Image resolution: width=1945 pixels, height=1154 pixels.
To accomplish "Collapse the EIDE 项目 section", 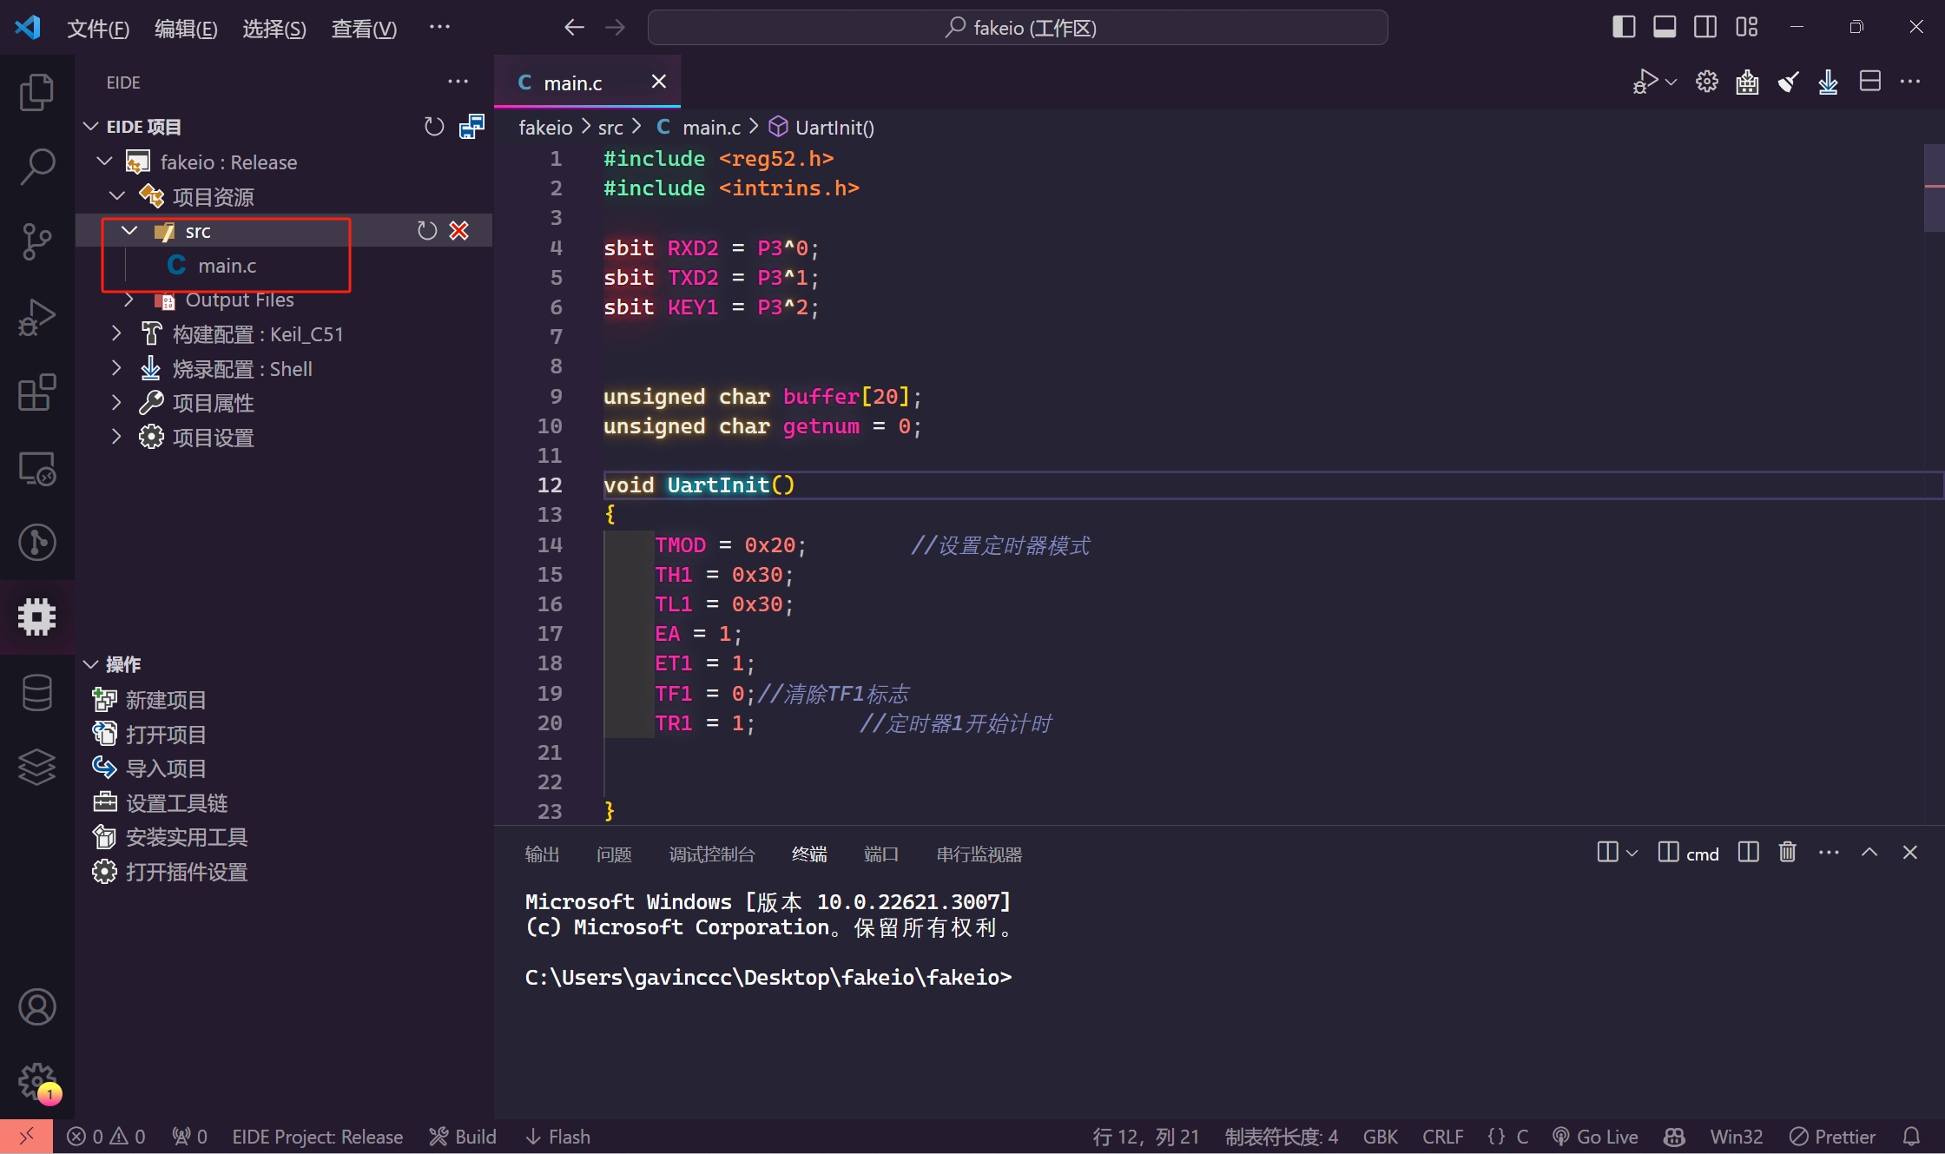I will tap(90, 127).
